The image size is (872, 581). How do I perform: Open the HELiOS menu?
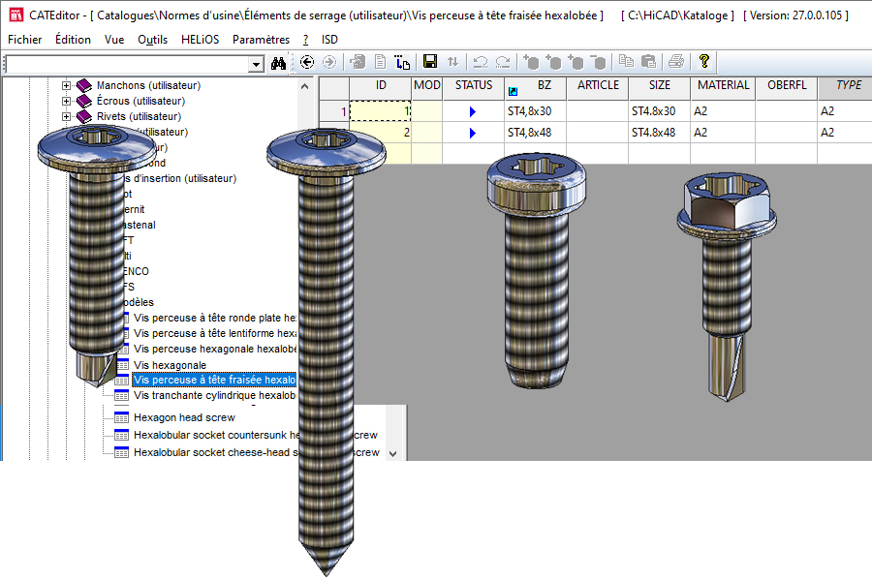coord(201,40)
